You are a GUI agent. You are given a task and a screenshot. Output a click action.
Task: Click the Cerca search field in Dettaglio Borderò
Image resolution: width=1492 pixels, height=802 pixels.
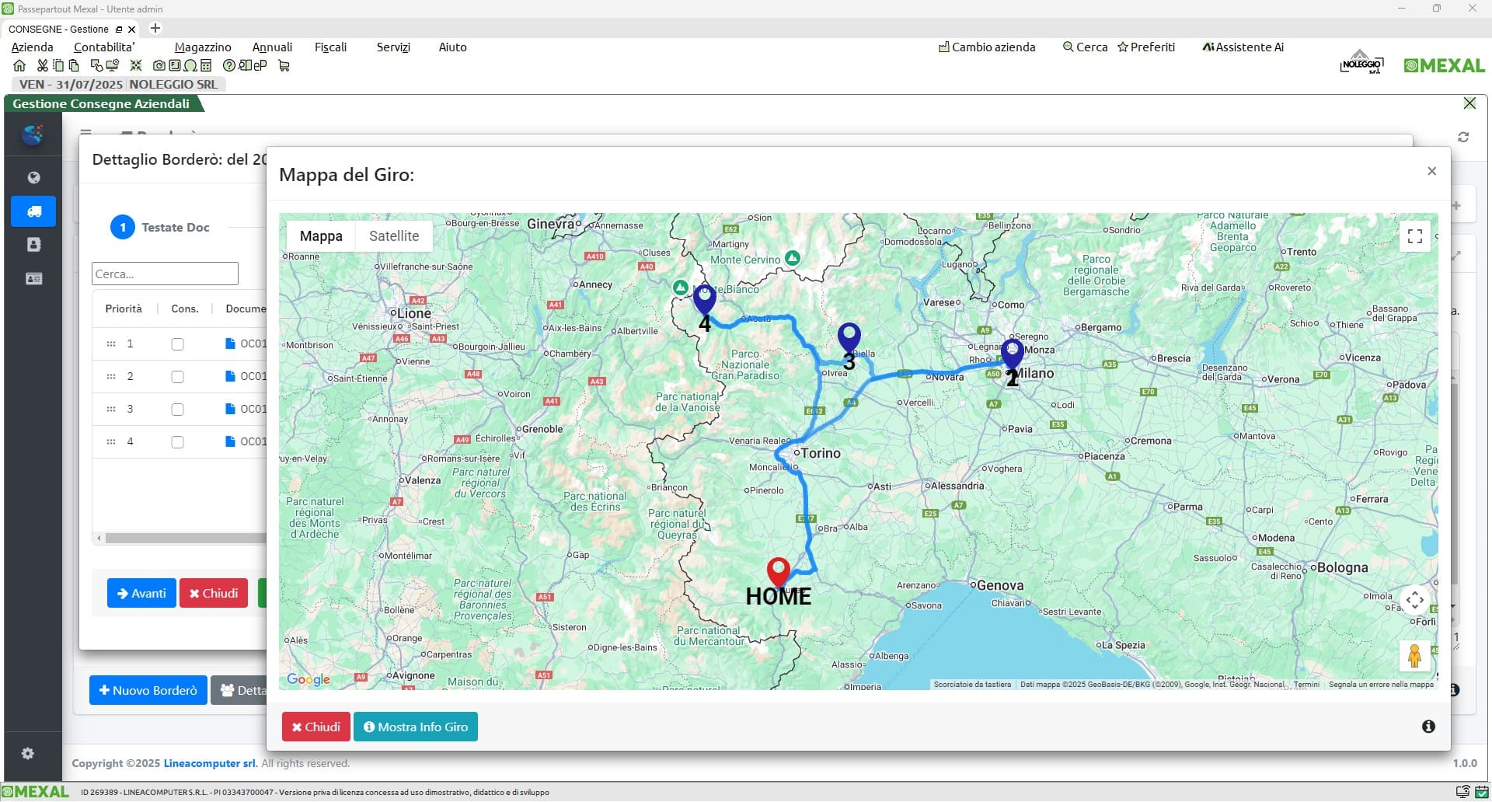(165, 274)
